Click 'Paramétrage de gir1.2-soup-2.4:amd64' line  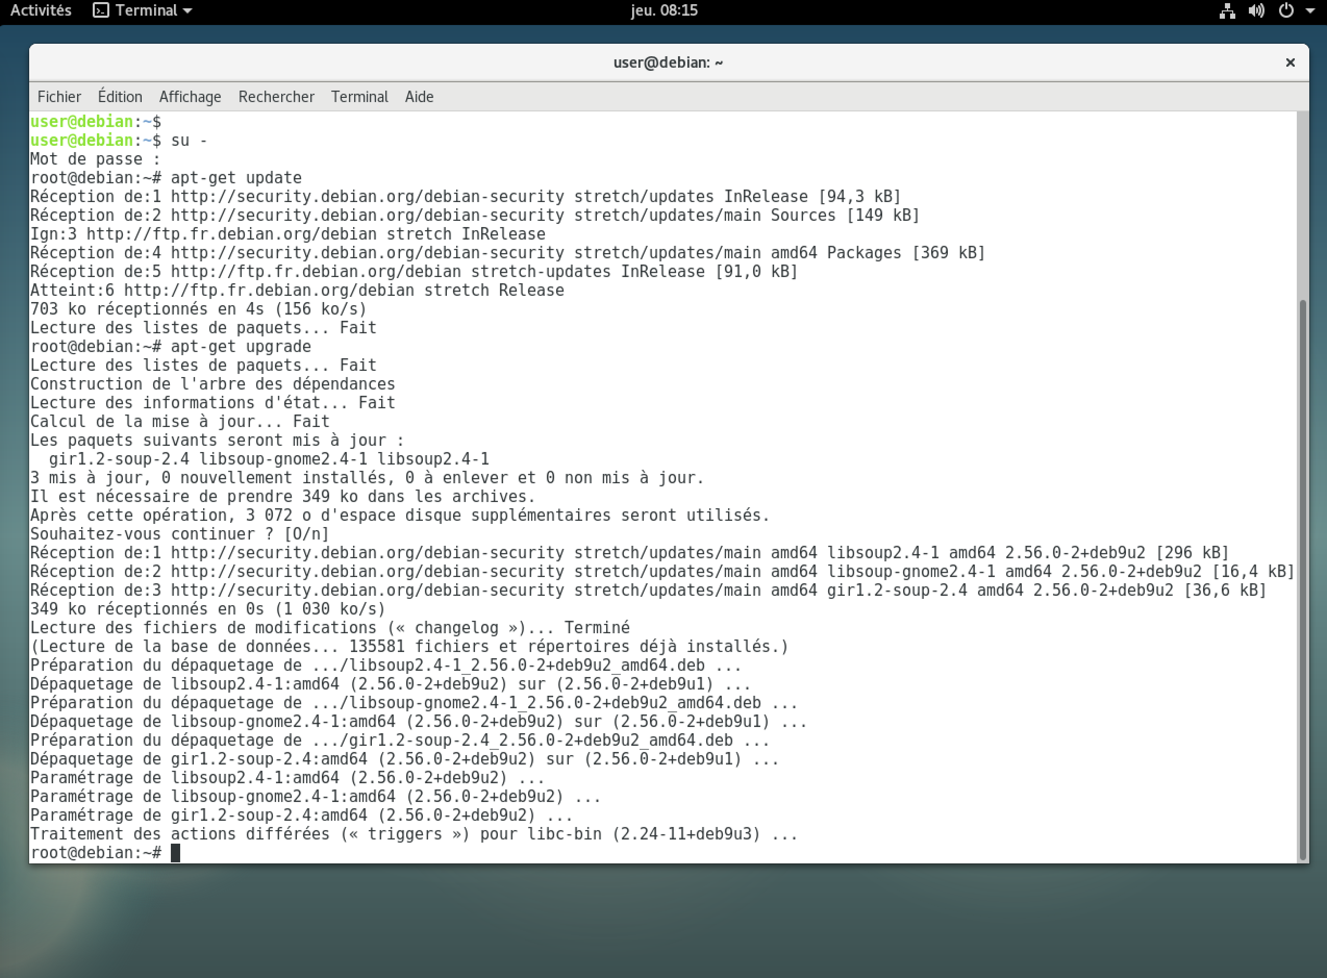coord(301,815)
